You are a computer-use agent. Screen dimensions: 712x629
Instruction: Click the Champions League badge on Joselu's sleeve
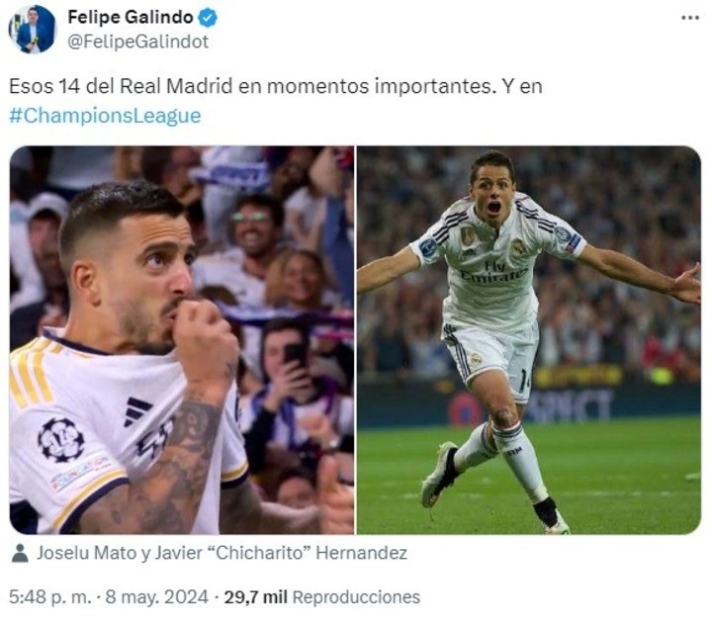coord(61,439)
